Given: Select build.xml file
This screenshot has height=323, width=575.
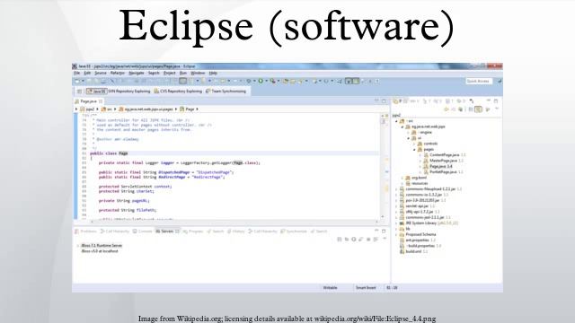Looking at the screenshot, I should [x=413, y=251].
